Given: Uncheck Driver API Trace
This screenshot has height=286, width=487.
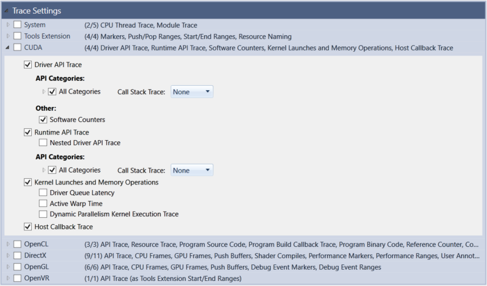Looking at the screenshot, I should point(28,65).
